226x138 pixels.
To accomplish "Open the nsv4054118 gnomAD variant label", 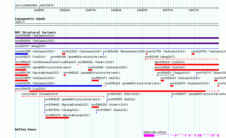I will (133, 83).
